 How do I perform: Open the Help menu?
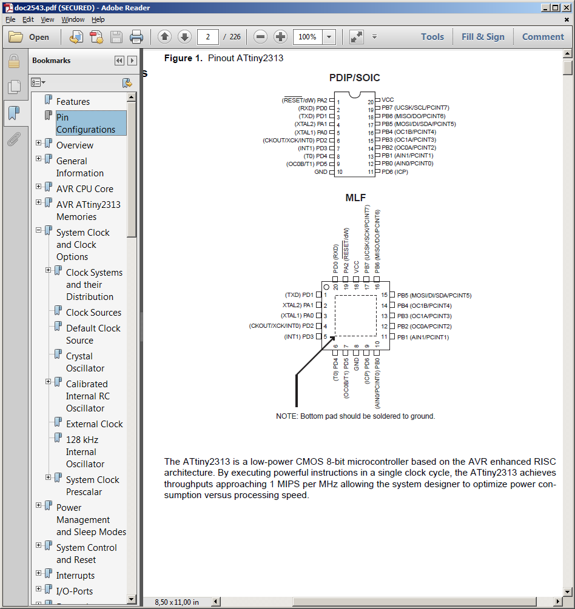point(98,19)
